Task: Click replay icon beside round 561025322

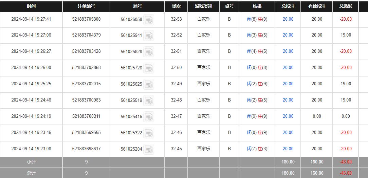Action: [x=149, y=133]
